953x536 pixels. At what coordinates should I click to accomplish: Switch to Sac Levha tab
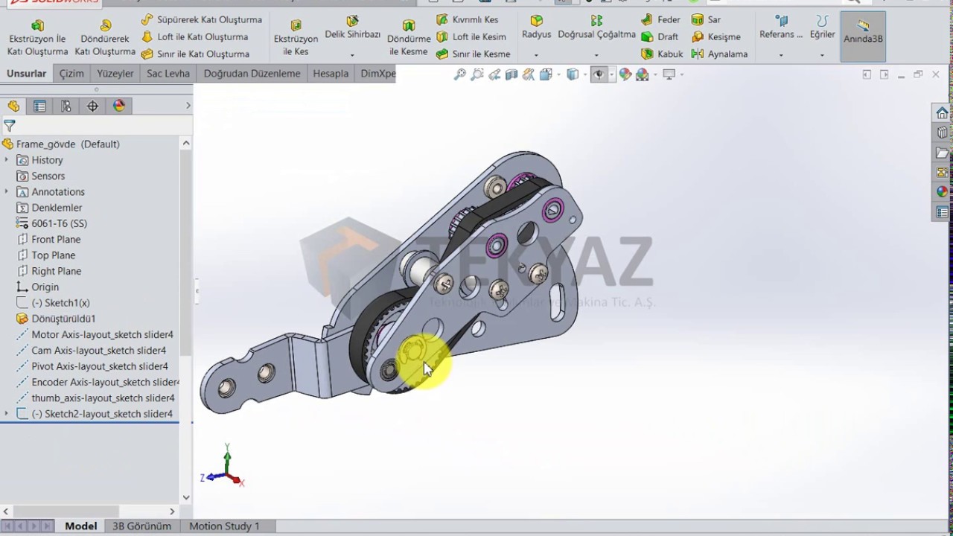[168, 73]
